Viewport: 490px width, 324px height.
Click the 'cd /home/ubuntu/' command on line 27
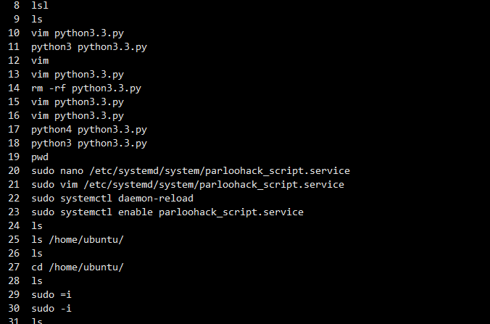(x=78, y=267)
